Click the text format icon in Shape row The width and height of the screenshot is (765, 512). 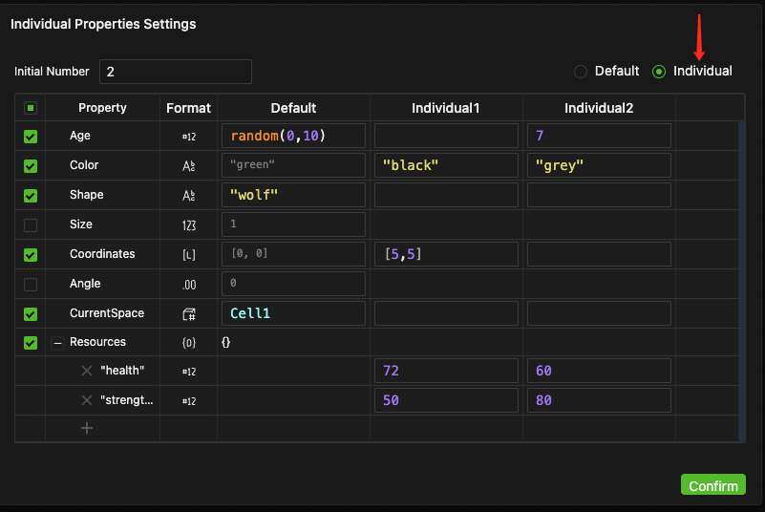click(x=189, y=196)
